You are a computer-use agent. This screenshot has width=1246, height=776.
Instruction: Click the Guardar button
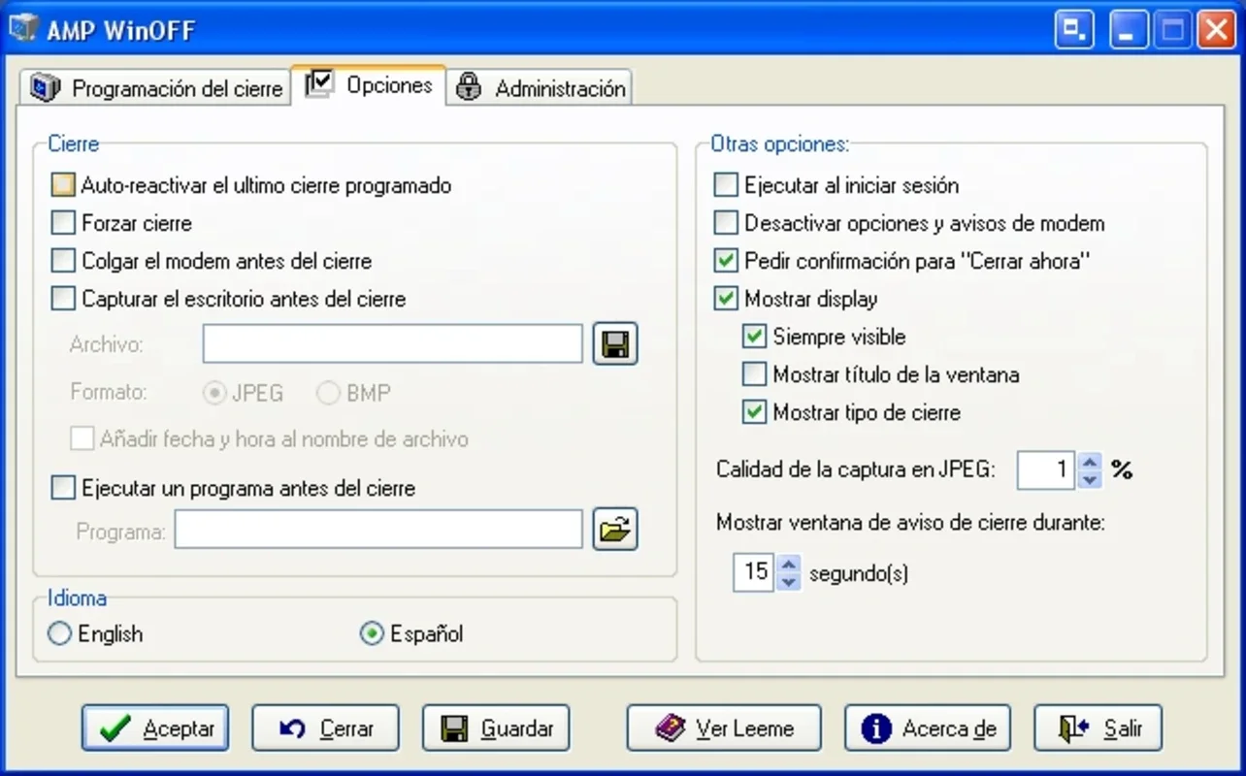point(496,728)
